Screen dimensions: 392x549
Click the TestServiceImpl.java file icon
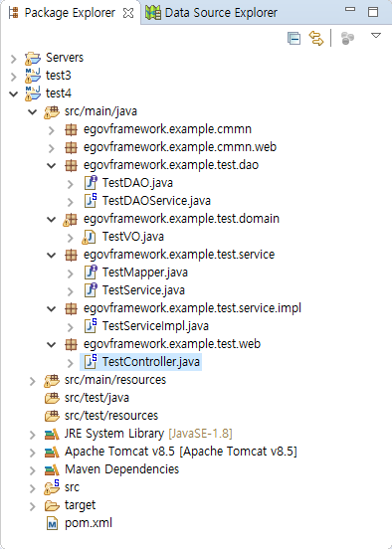(91, 326)
